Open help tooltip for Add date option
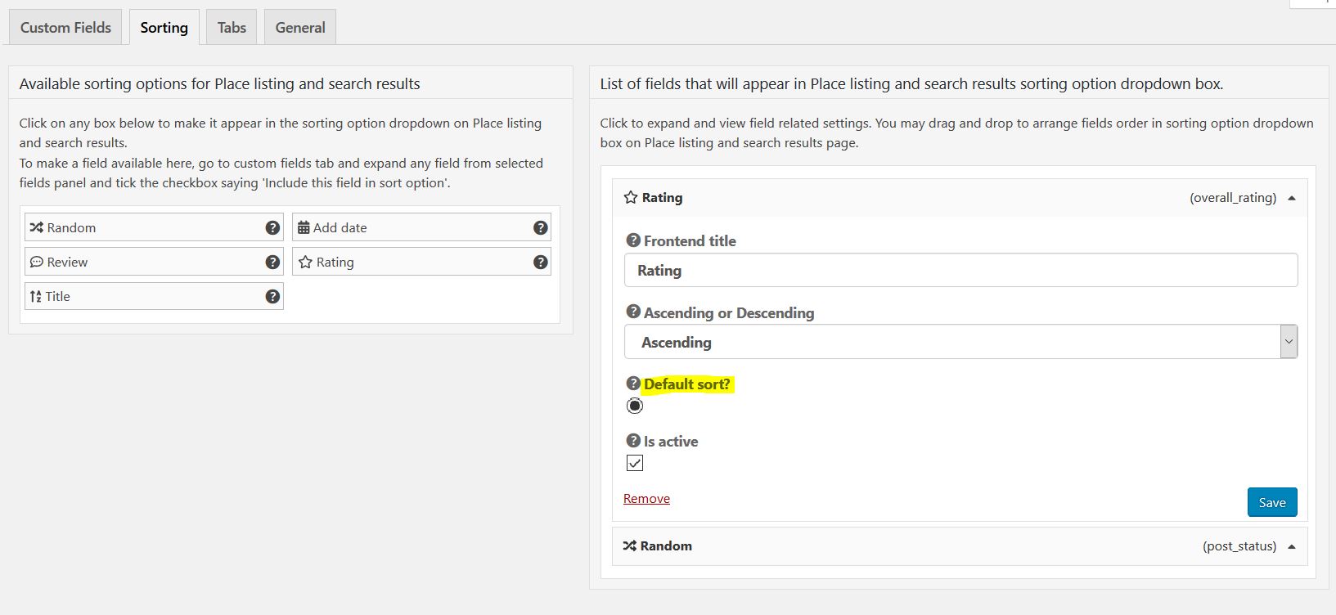Screen dimensions: 1336x615 (x=540, y=227)
